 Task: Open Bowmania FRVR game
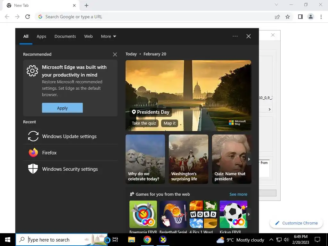pos(143,217)
